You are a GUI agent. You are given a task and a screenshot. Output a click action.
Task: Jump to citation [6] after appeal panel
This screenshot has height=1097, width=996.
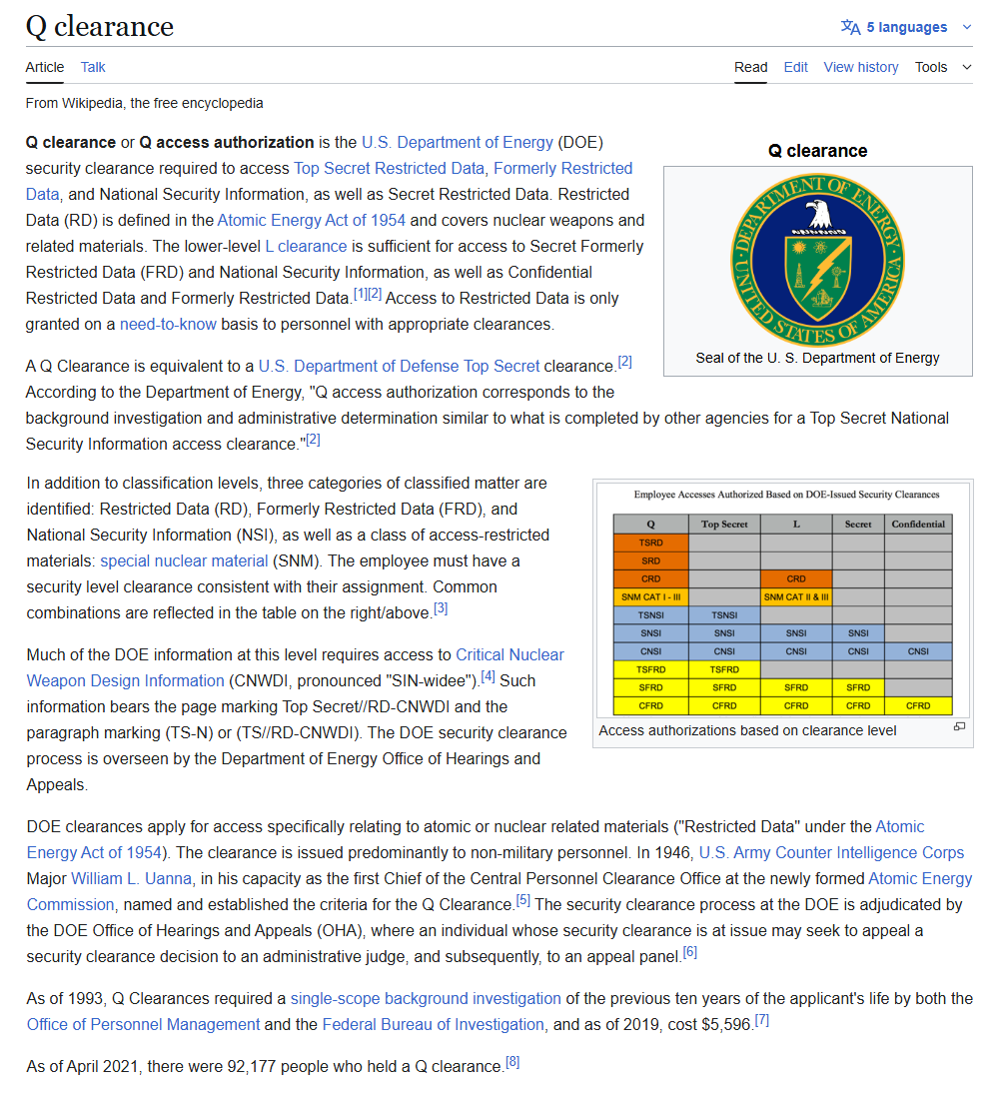pyautogui.click(x=690, y=951)
